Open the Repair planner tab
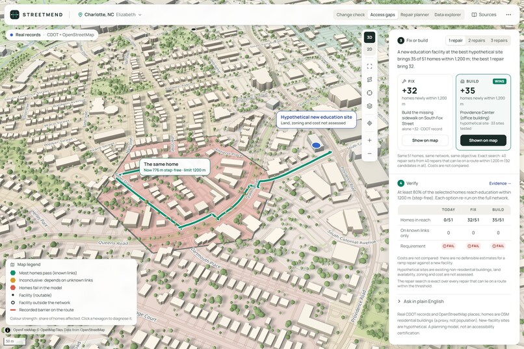This screenshot has width=524, height=349. click(414, 15)
